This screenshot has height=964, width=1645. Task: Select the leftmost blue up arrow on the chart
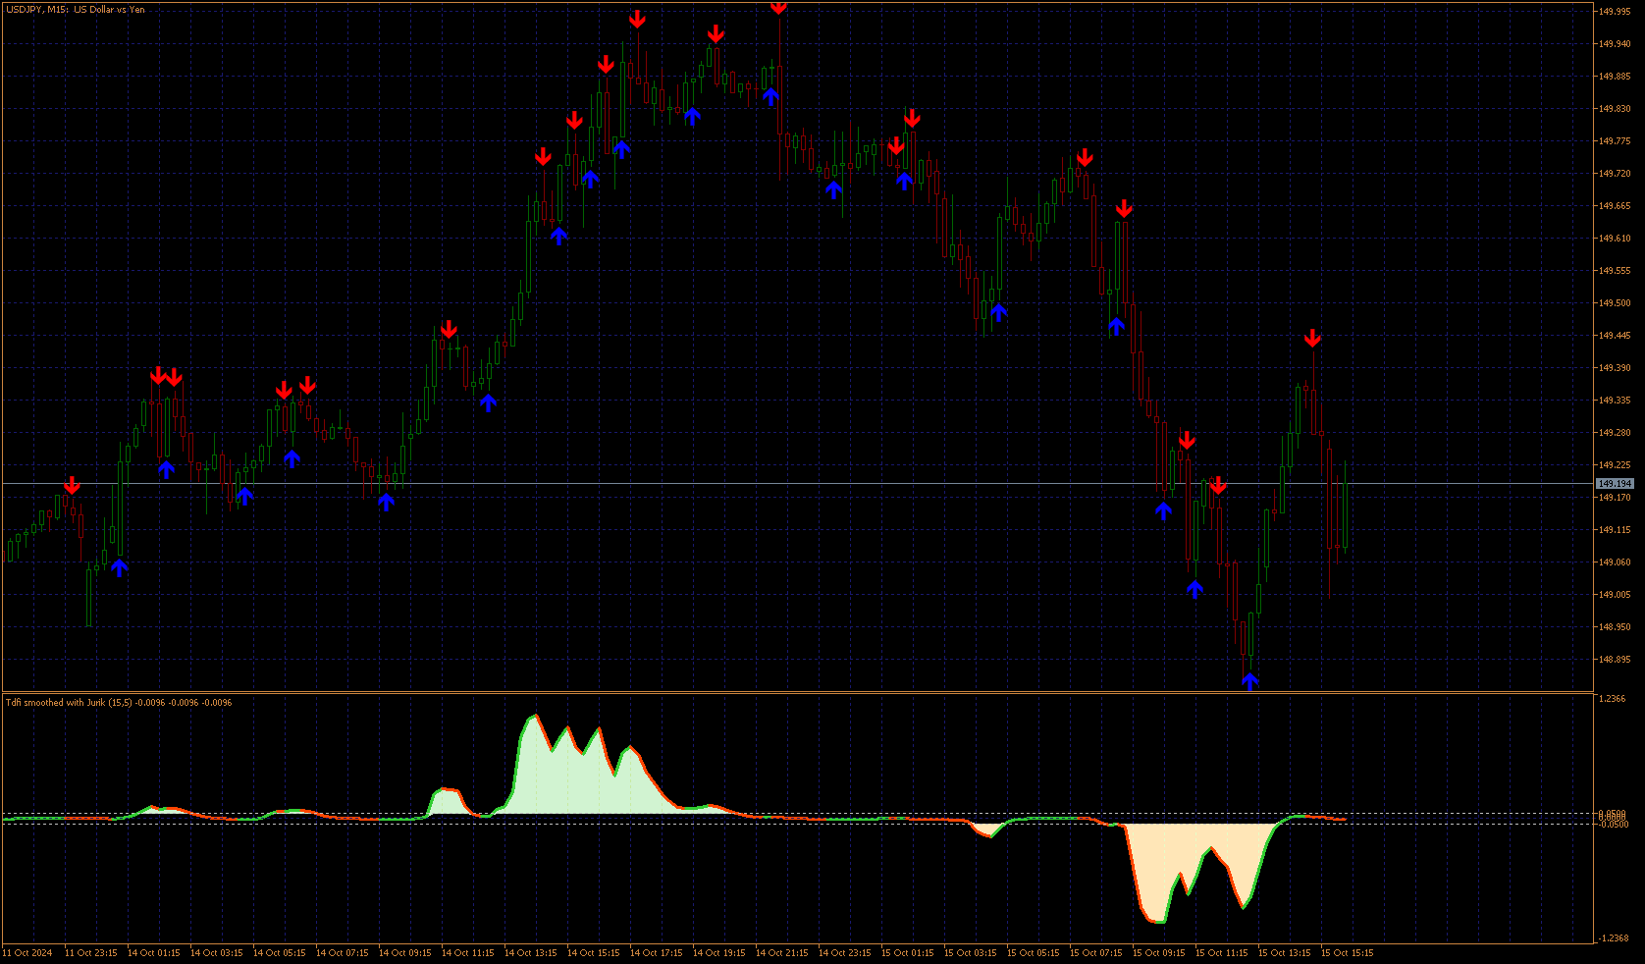119,567
